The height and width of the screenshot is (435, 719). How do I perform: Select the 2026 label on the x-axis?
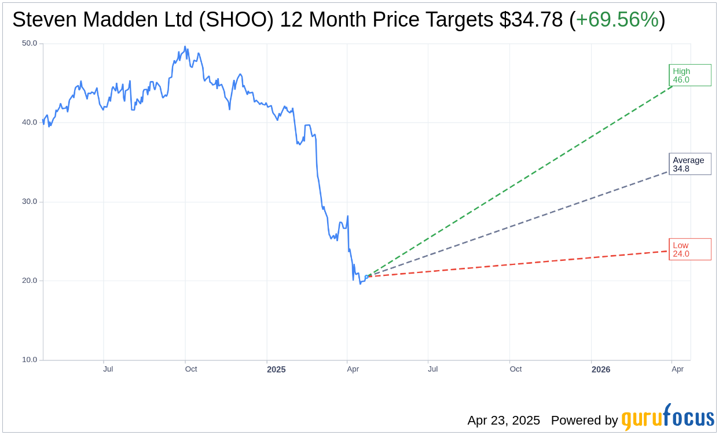[x=601, y=369]
